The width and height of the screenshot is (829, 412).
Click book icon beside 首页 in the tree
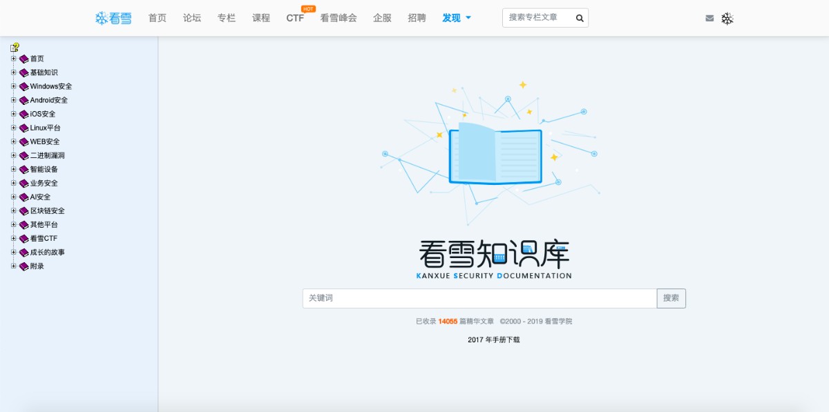pyautogui.click(x=24, y=59)
